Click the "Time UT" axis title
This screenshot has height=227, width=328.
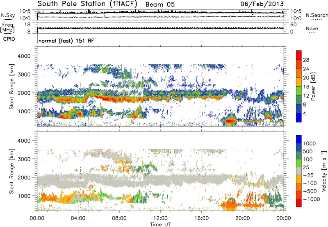coord(160,225)
